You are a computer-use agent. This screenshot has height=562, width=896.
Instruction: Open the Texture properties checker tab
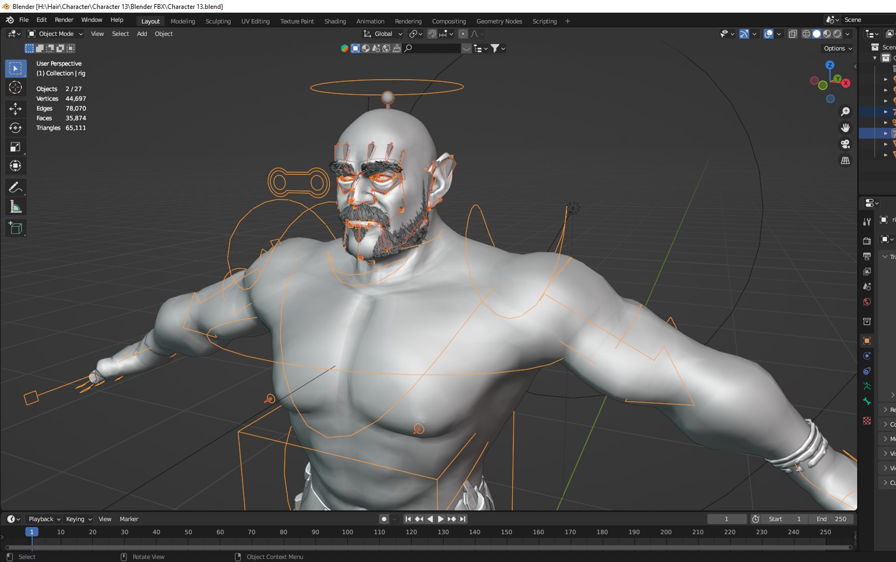point(867,420)
